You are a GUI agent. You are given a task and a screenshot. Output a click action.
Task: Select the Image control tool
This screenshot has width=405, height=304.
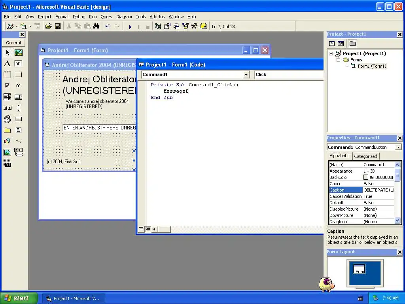coord(8,152)
